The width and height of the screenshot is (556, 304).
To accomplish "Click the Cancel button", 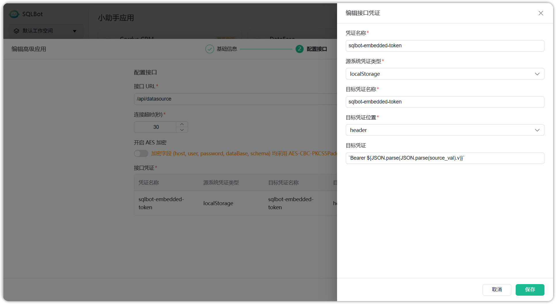I will [497, 290].
